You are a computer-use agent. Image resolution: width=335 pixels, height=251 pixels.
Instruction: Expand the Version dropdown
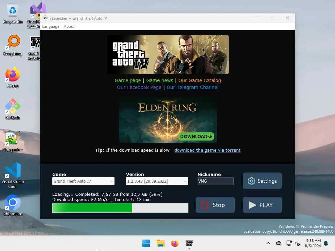tap(157, 181)
